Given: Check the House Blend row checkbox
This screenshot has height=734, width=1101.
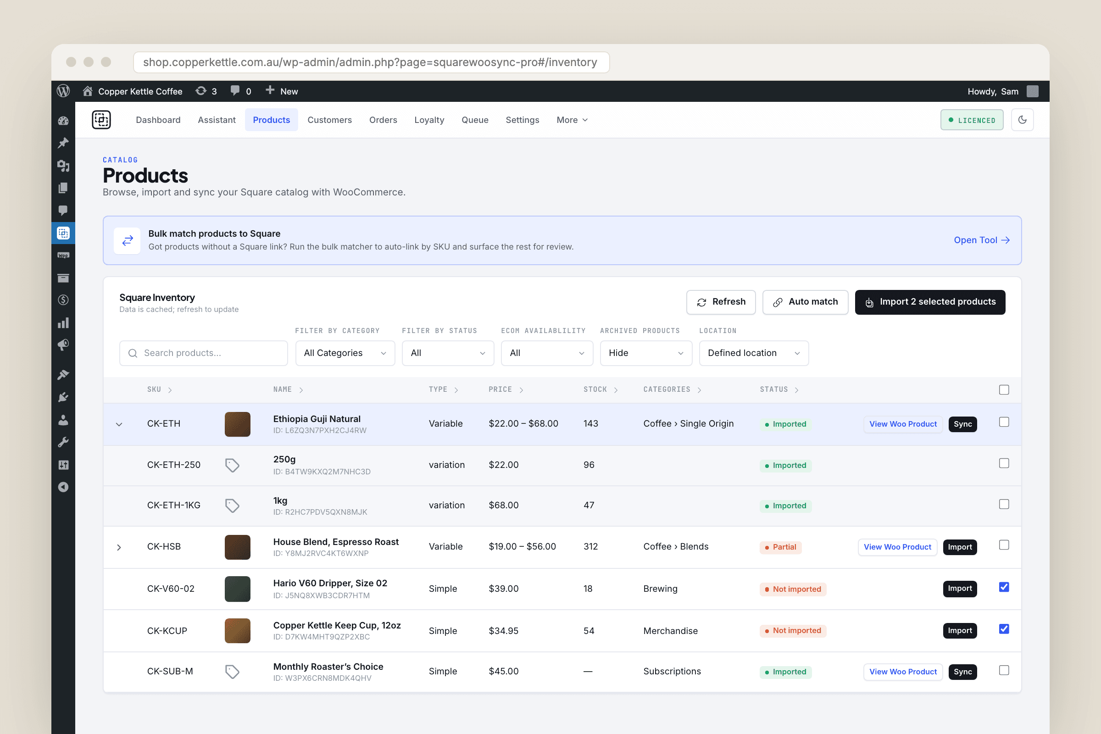Looking at the screenshot, I should [1004, 545].
